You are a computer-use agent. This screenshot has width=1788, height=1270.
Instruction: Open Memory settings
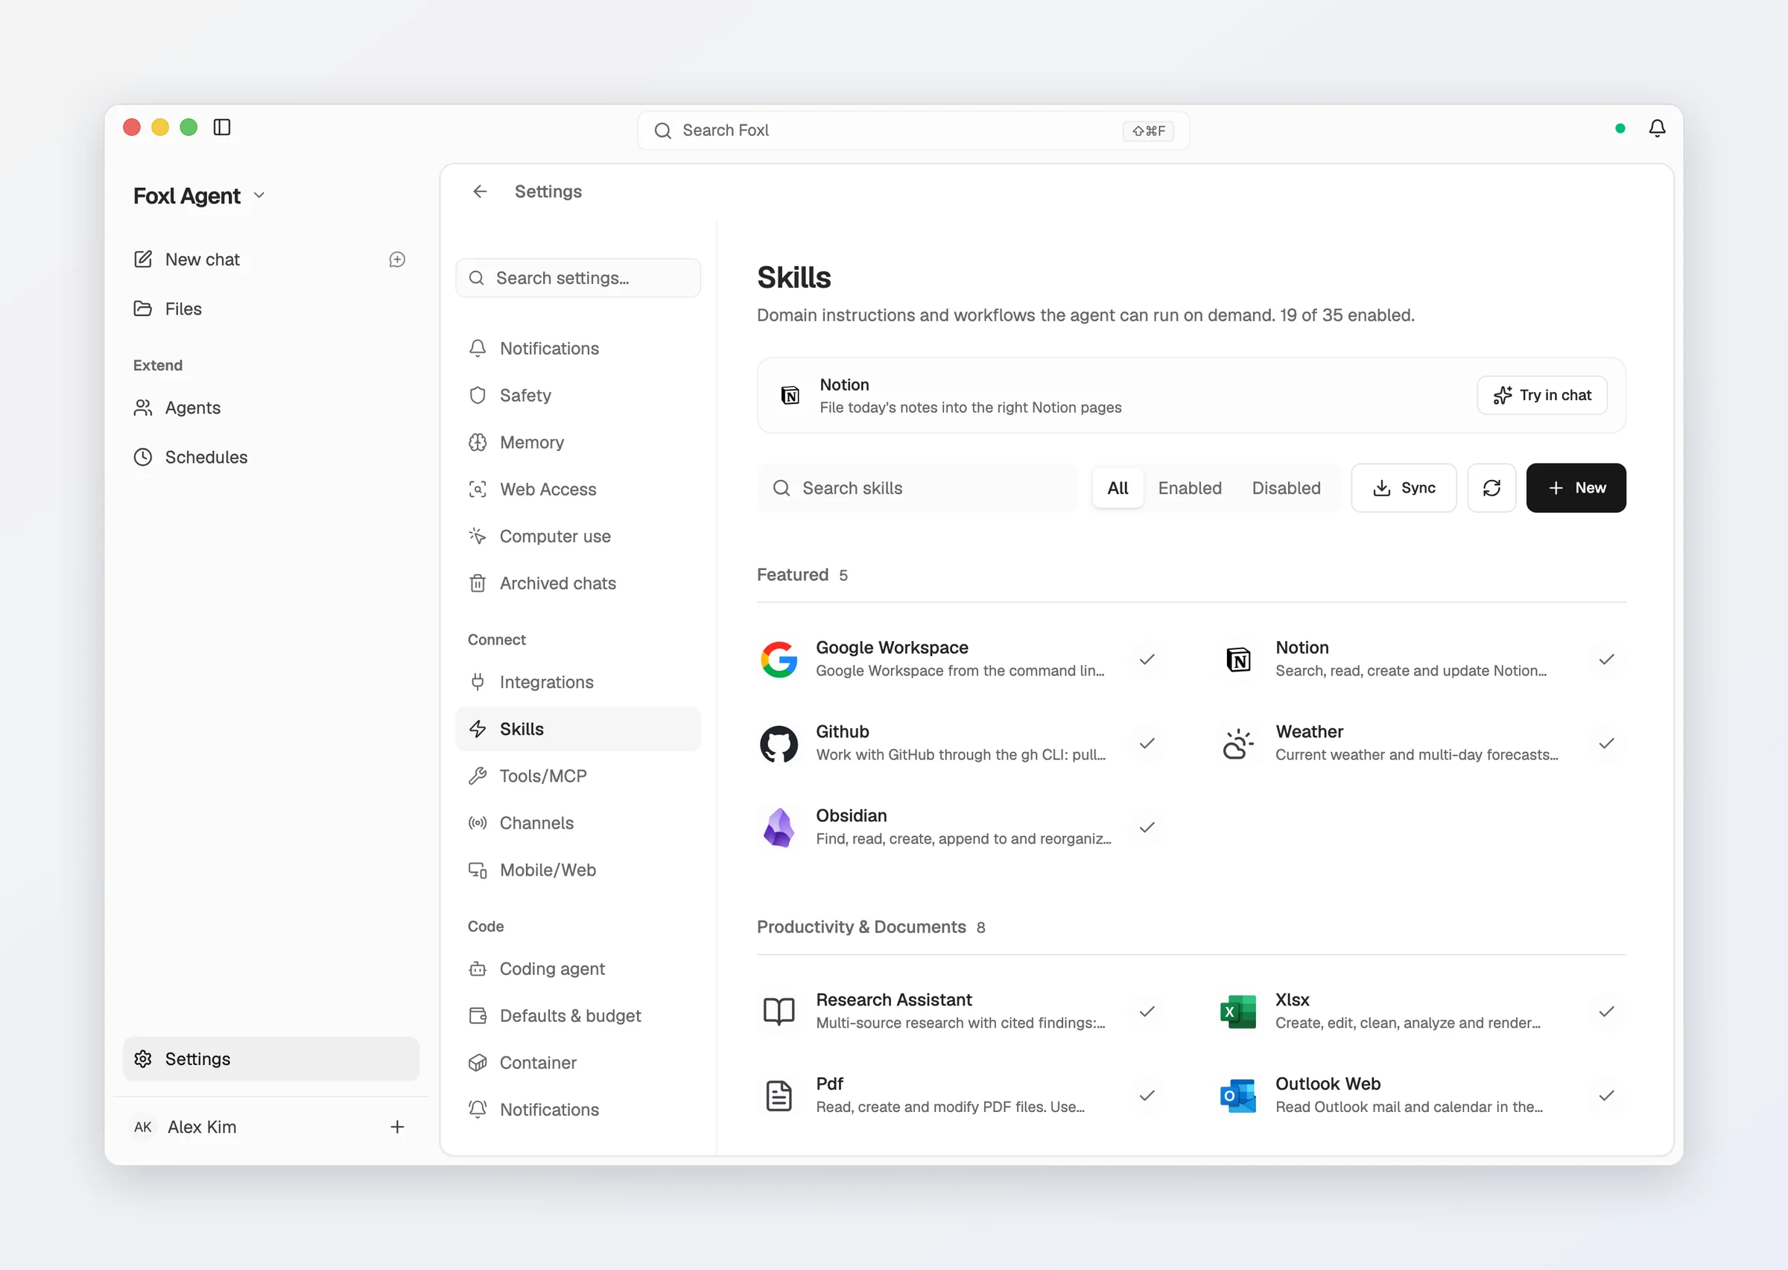tap(577, 443)
